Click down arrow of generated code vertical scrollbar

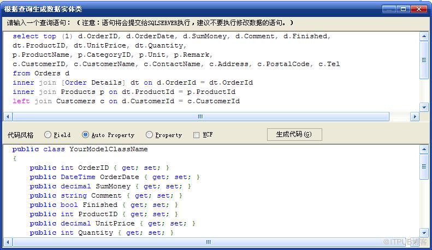424,233
